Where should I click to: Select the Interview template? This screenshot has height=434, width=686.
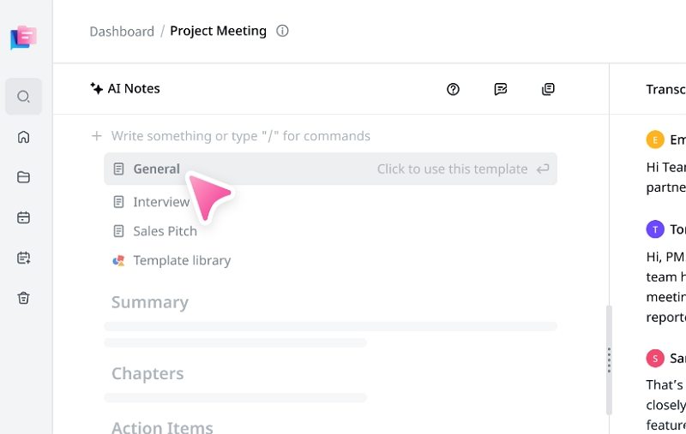click(160, 202)
